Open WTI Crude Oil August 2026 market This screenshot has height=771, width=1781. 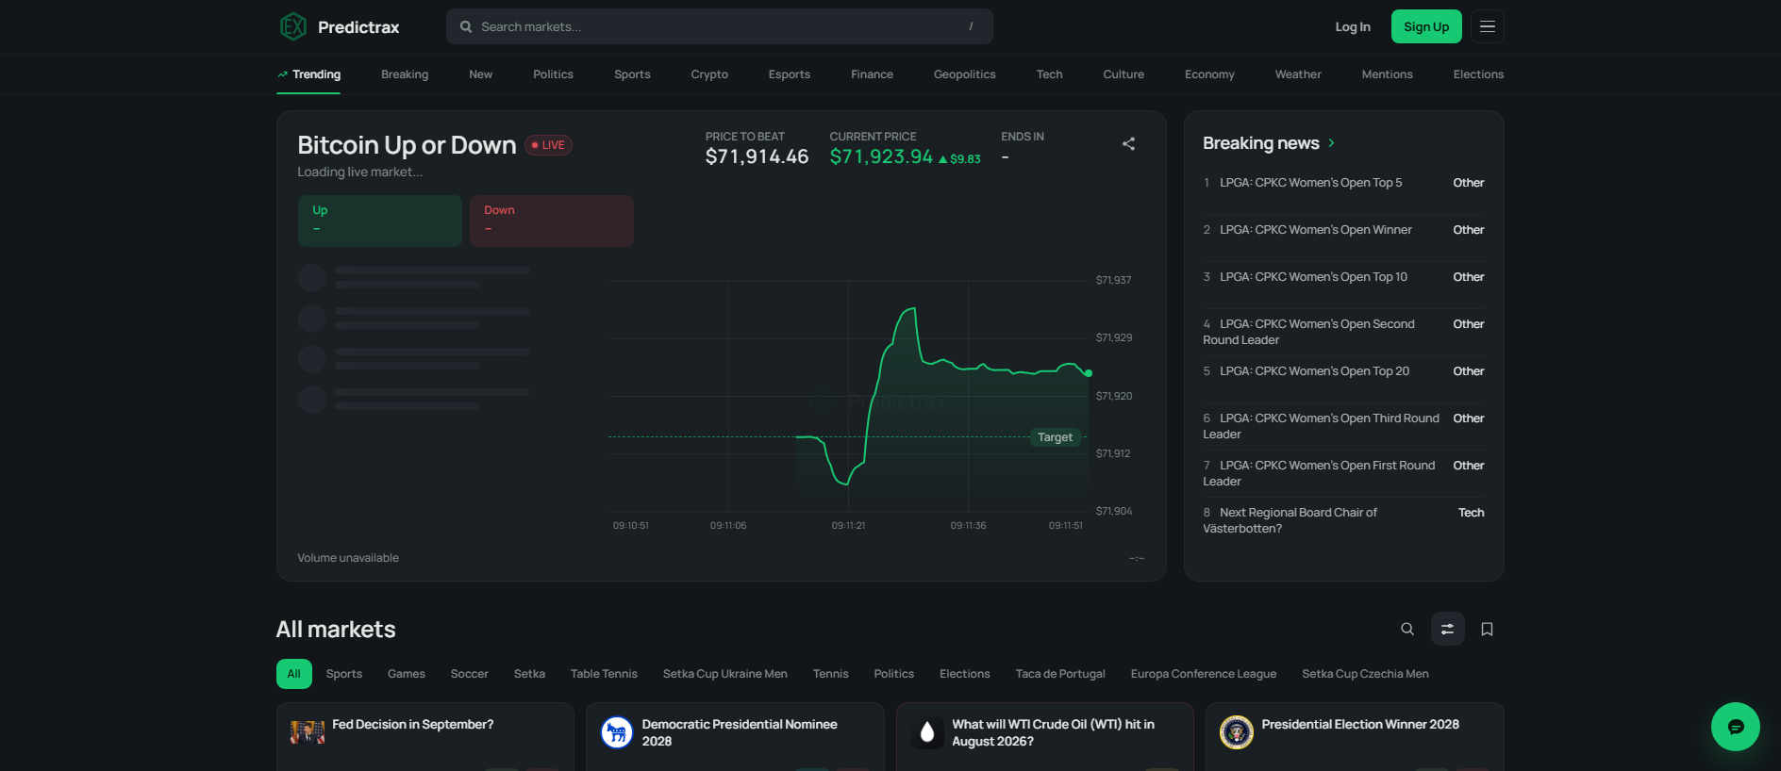(x=1054, y=732)
